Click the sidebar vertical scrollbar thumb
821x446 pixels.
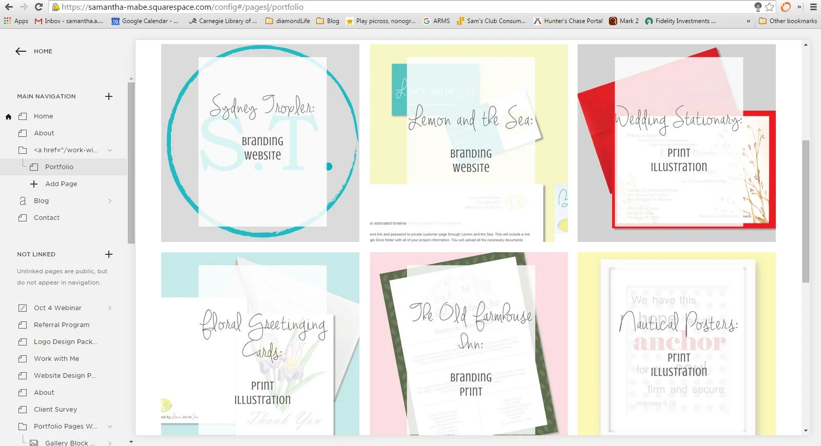tap(131, 163)
